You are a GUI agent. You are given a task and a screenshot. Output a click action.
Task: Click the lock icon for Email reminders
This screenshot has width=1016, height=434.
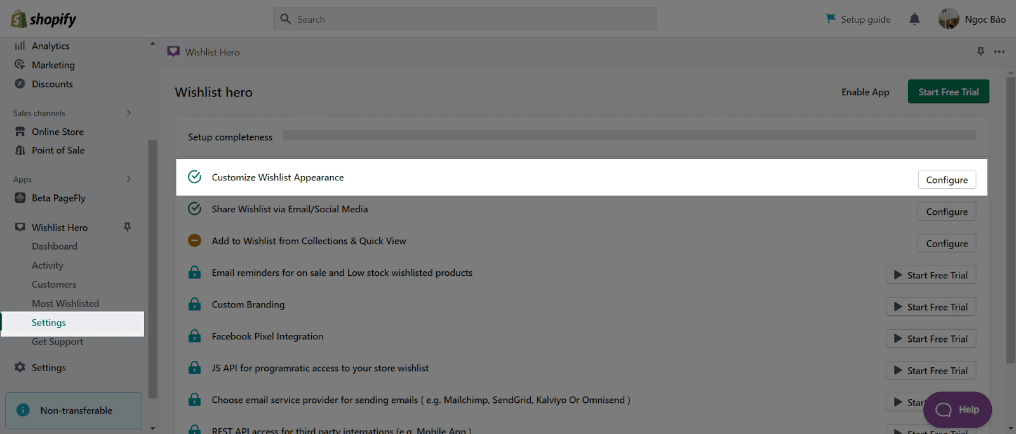coord(195,272)
